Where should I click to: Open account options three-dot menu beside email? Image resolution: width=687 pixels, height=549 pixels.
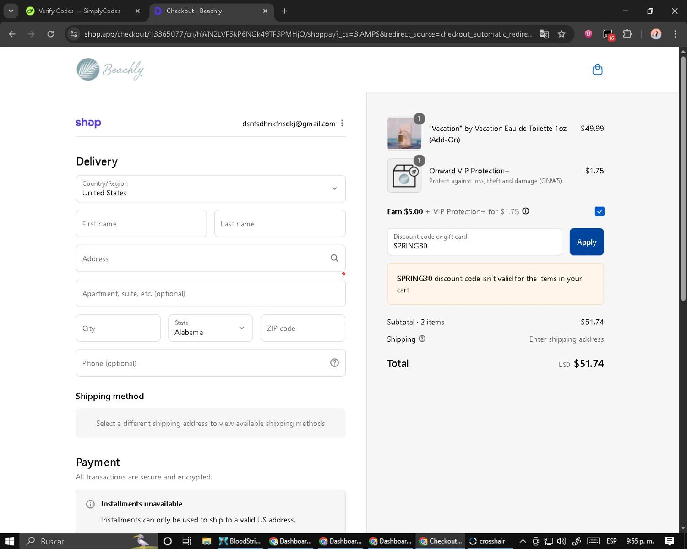coord(342,123)
